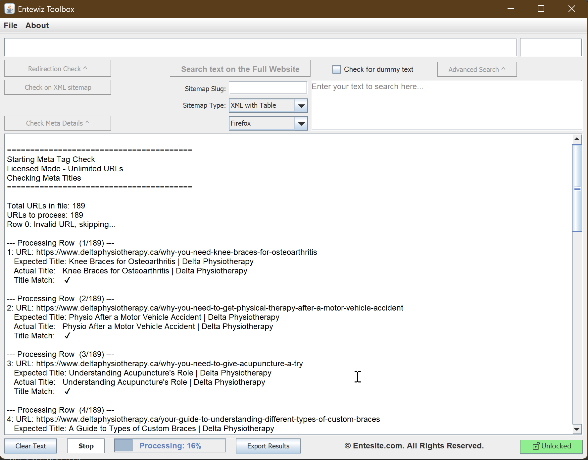The width and height of the screenshot is (588, 460).
Task: Click inside the Sitemap Slug field
Action: tap(268, 87)
